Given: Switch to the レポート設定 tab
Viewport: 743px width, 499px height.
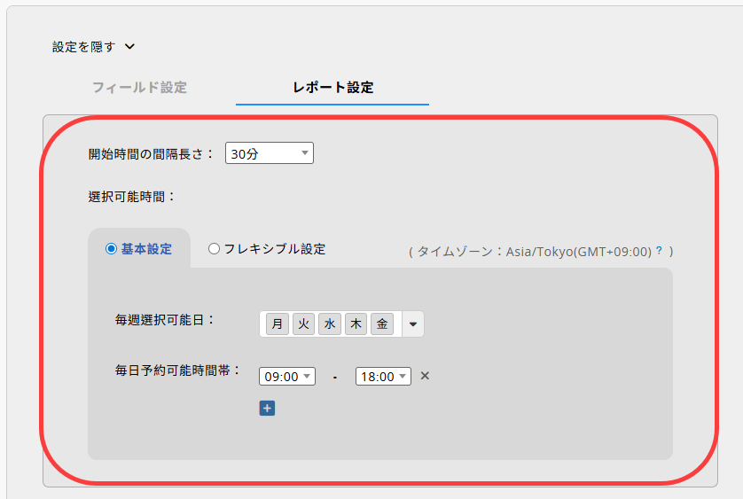Looking at the screenshot, I should [x=332, y=88].
